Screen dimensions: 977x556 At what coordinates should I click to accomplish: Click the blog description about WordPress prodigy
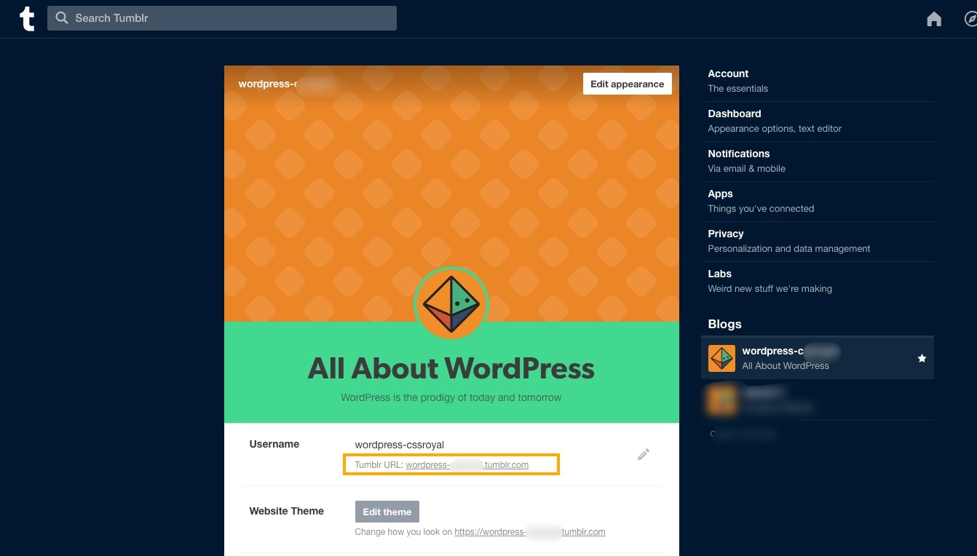coord(451,397)
